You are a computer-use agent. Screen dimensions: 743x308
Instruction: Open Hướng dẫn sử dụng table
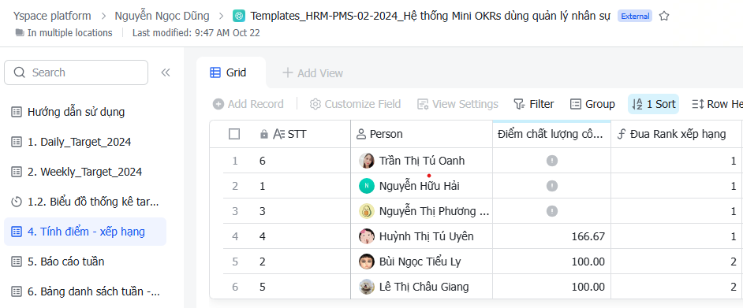point(85,112)
